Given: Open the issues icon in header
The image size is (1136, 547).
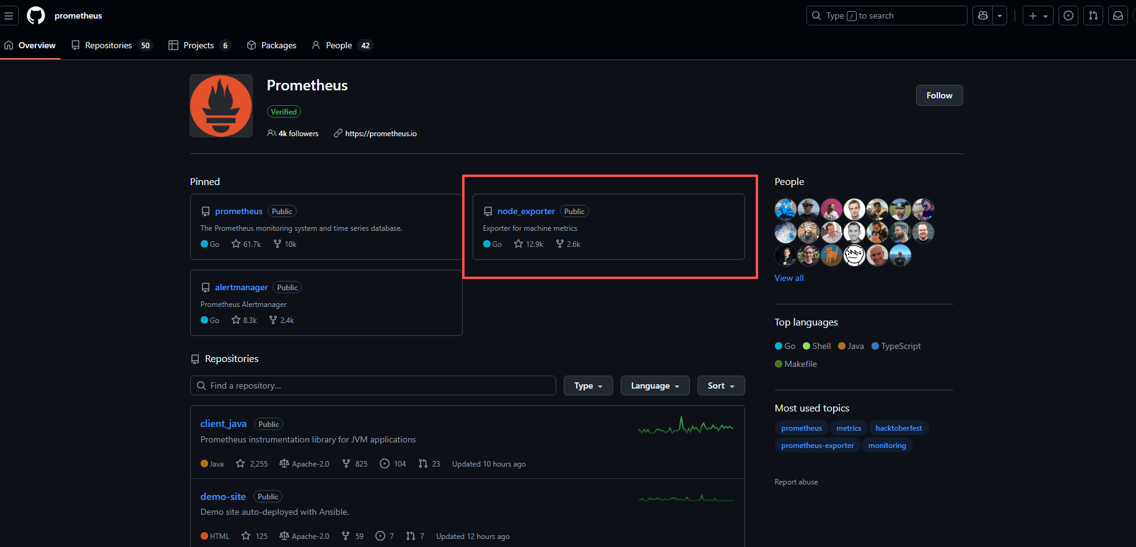Looking at the screenshot, I should pos(1068,15).
